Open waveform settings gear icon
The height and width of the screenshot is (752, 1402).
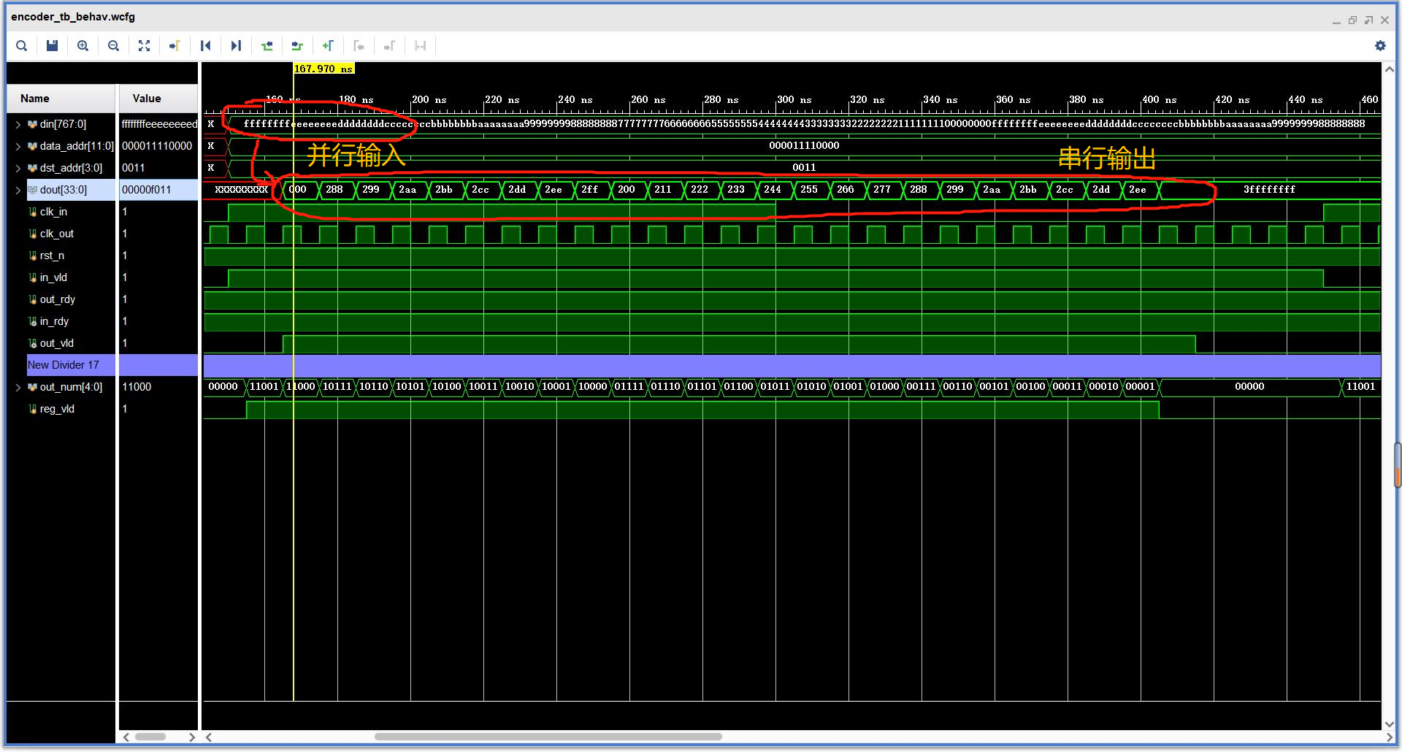(x=1379, y=46)
